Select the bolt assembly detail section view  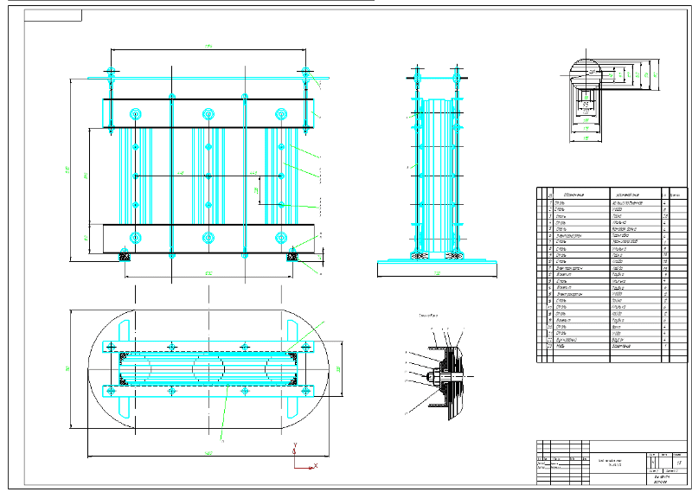(441, 375)
